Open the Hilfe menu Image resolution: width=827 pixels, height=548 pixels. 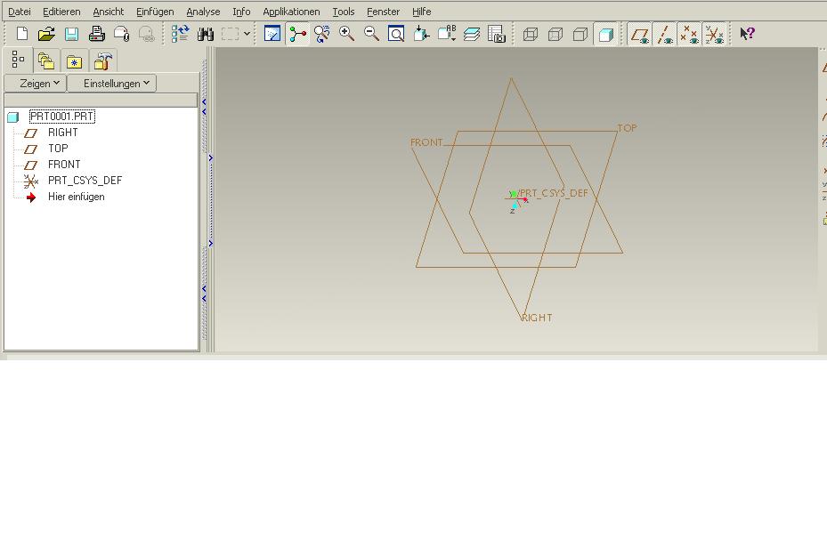pyautogui.click(x=421, y=12)
